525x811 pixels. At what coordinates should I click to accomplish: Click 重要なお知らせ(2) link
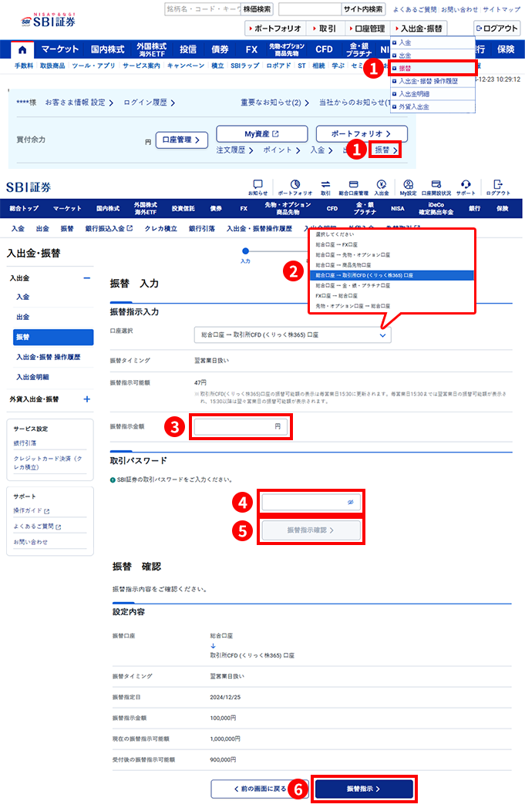coord(274,103)
